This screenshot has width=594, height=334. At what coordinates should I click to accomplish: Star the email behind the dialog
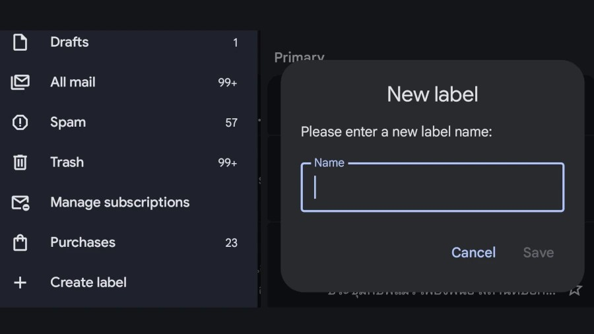[x=575, y=290]
